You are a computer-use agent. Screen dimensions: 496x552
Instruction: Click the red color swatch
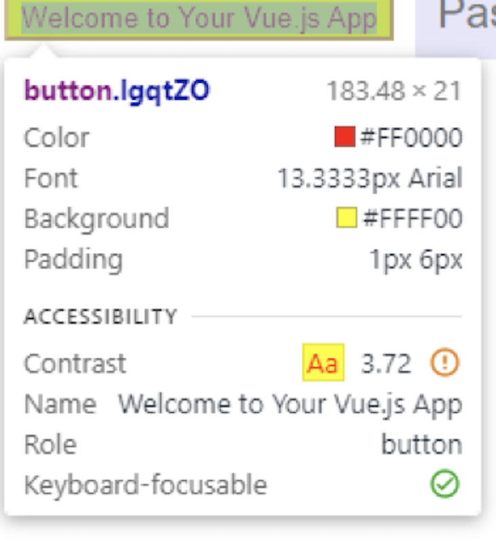tap(345, 137)
